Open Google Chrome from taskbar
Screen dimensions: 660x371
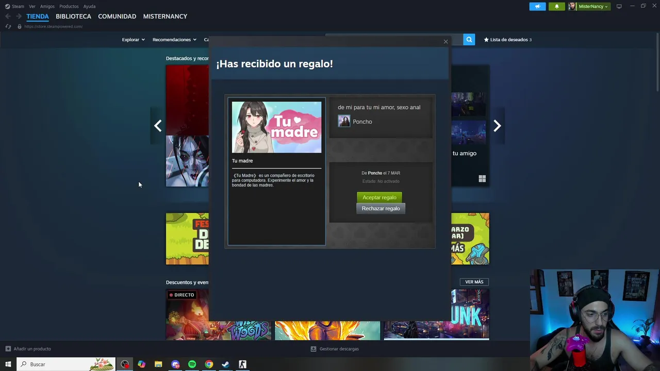[x=209, y=364]
